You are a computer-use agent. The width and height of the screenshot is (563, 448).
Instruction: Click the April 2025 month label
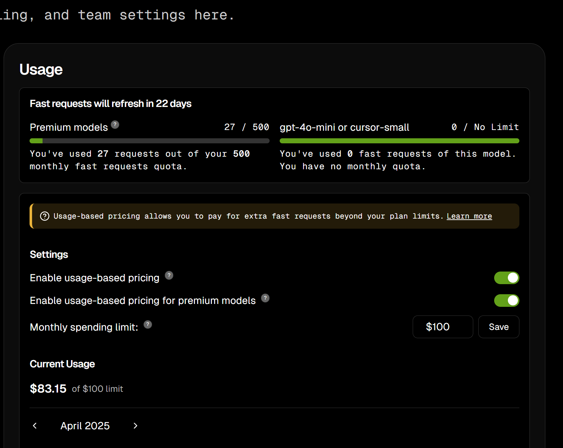click(85, 426)
